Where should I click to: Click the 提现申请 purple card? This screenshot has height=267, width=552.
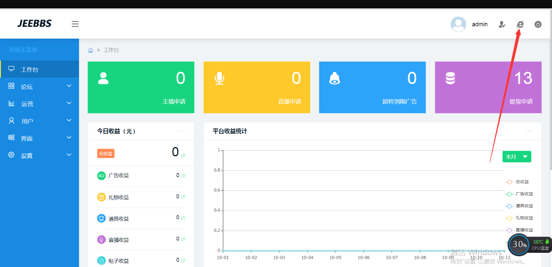pyautogui.click(x=488, y=87)
